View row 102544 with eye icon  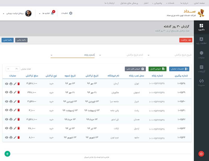pos(7,137)
